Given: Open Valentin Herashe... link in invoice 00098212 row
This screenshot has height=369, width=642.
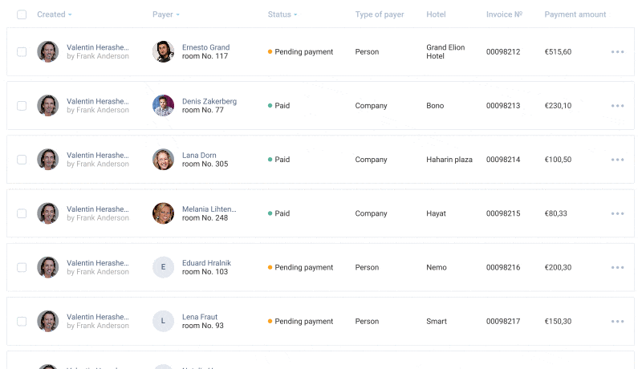Looking at the screenshot, I should point(98,47).
